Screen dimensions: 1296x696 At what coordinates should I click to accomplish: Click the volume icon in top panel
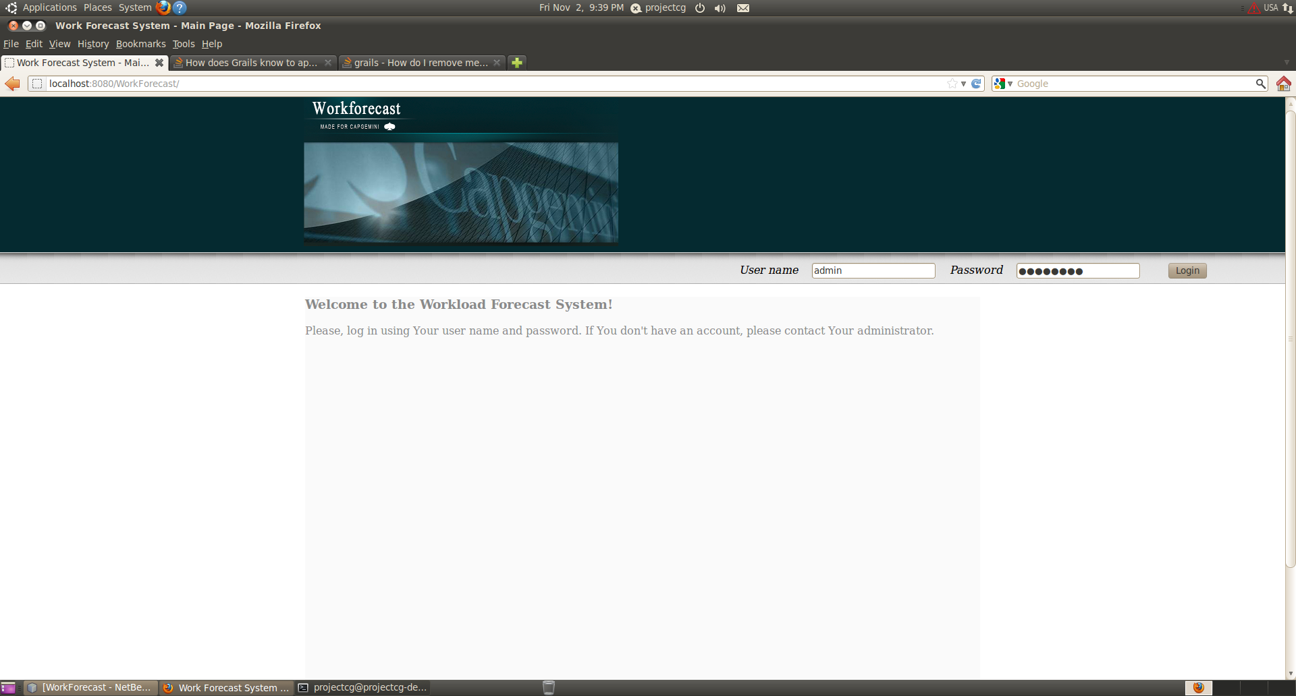coord(720,8)
